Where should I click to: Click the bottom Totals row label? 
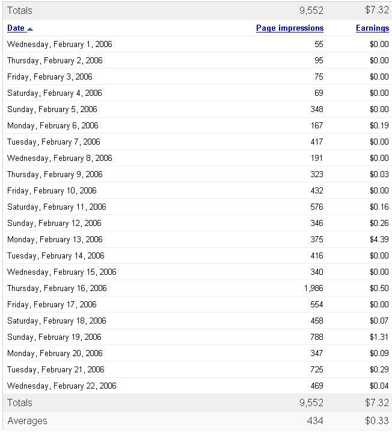click(x=20, y=403)
